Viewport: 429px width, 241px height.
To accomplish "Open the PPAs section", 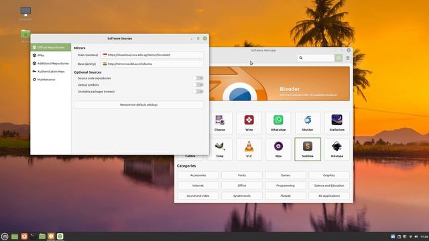I will point(51,55).
